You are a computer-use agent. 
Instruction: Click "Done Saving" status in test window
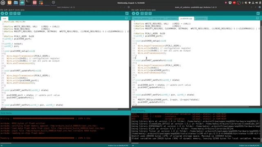click(x=6, y=113)
